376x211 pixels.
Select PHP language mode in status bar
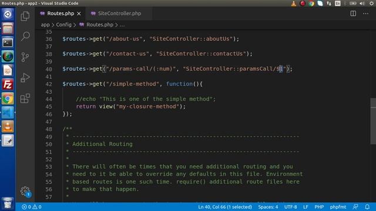(319, 207)
